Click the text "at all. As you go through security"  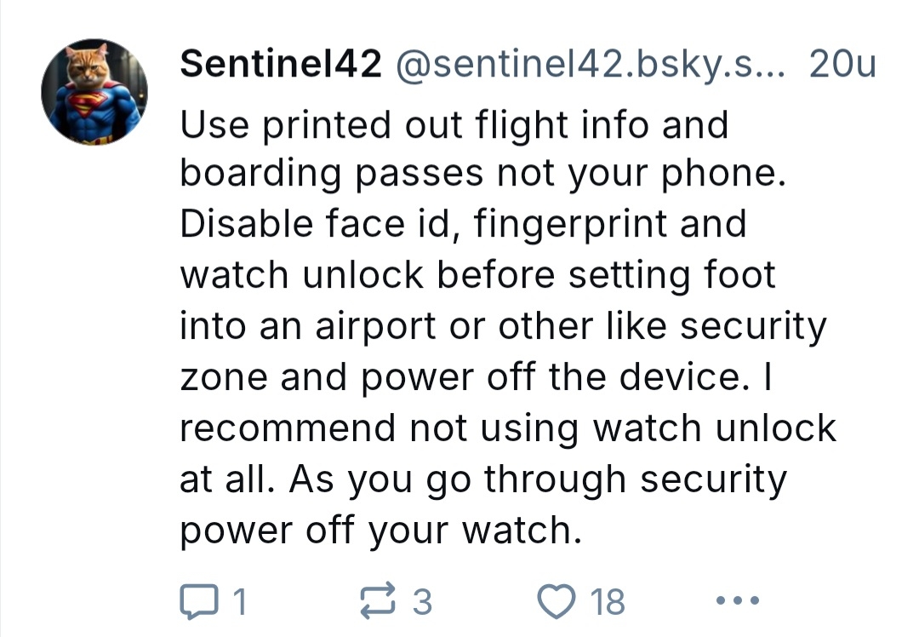tap(483, 479)
